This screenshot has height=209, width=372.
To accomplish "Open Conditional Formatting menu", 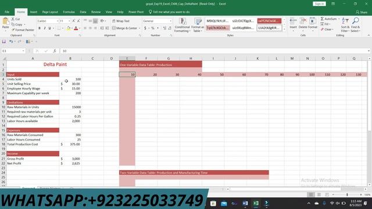I will coord(182,25).
